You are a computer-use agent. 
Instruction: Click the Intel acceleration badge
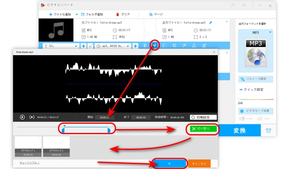pyautogui.click(x=264, y=118)
